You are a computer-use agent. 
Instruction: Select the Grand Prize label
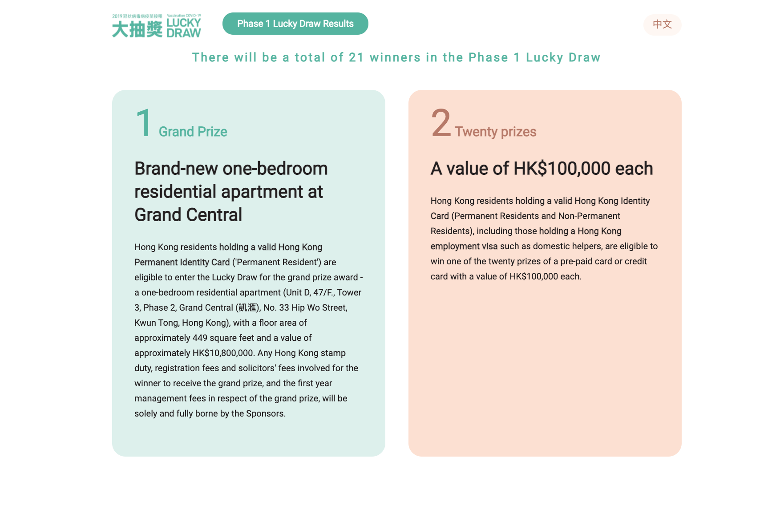(x=193, y=132)
